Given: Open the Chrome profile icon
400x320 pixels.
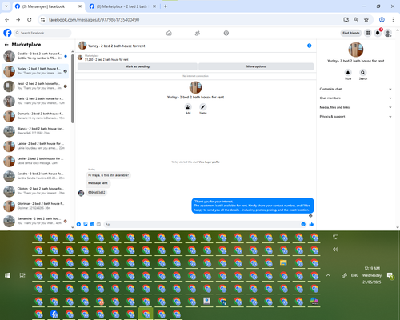Looking at the screenshot, I should tap(382, 19).
